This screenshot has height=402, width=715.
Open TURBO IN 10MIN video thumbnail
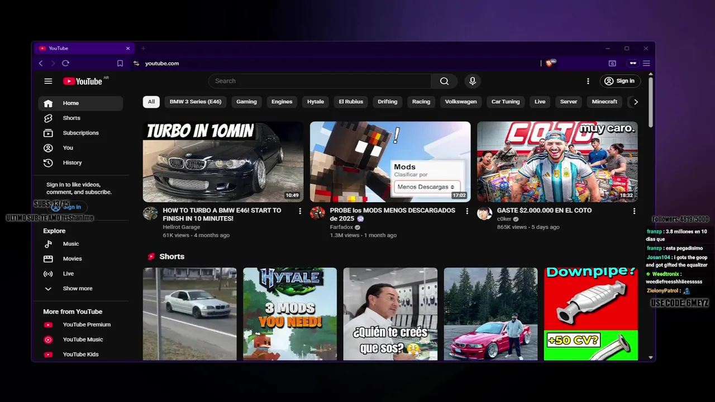pyautogui.click(x=223, y=161)
